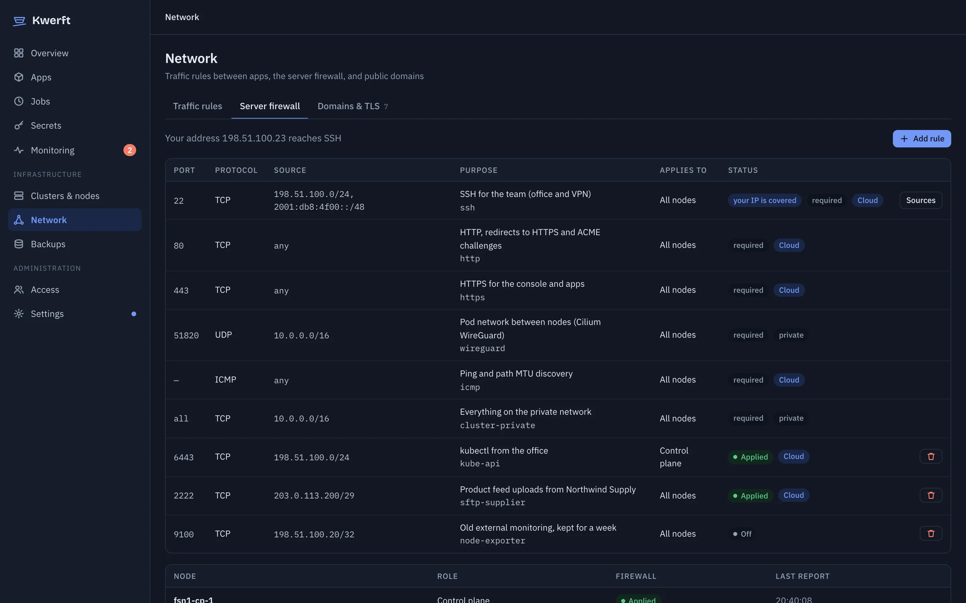Image resolution: width=966 pixels, height=603 pixels.
Task: Click the Cloud badge on port 80 rule
Action: coord(789,245)
